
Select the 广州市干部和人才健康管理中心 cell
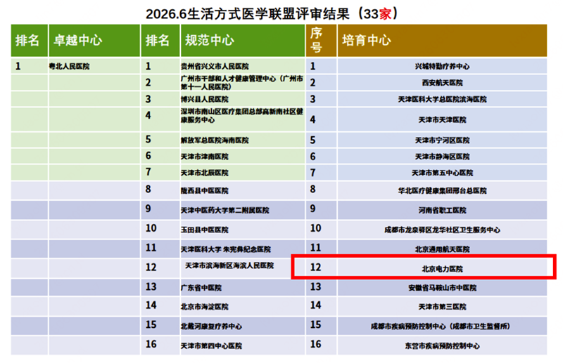click(242, 82)
